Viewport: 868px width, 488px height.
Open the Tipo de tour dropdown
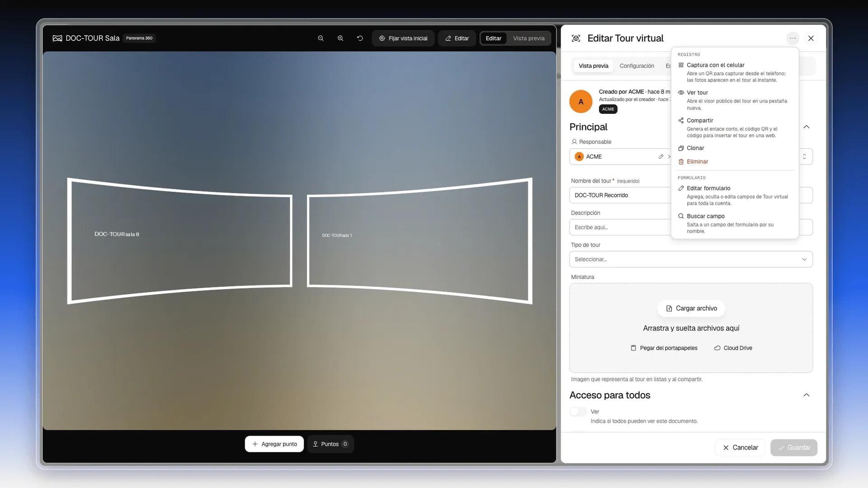[691, 259]
